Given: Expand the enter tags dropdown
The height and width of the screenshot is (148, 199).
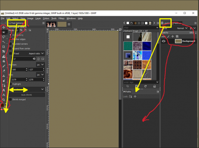Looking at the screenshot, I should (x=157, y=82).
